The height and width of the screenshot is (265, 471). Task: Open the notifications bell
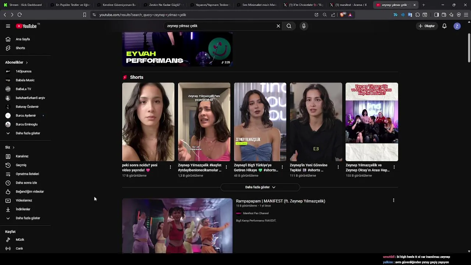pyautogui.click(x=444, y=26)
